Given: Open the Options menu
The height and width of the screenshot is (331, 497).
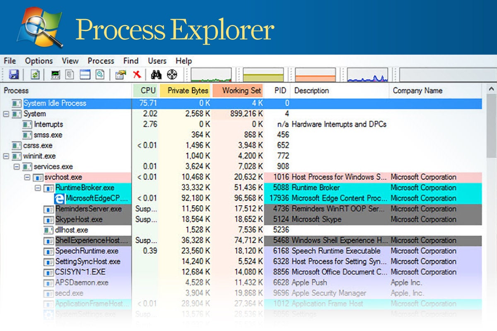Looking at the screenshot, I should tap(39, 61).
